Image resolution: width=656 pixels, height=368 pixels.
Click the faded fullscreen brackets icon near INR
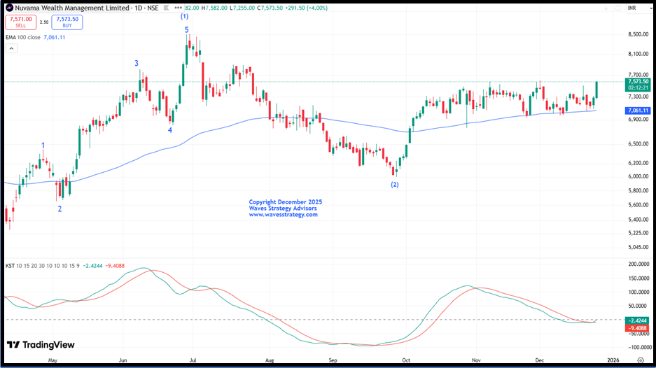(617, 8)
